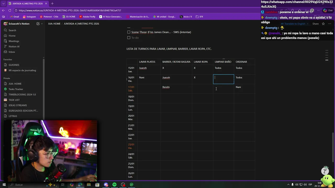Image resolution: width=335 pixels, height=188 pixels.
Task: Select the JUNTADA 4 browser tab
Action: (x=28, y=3)
